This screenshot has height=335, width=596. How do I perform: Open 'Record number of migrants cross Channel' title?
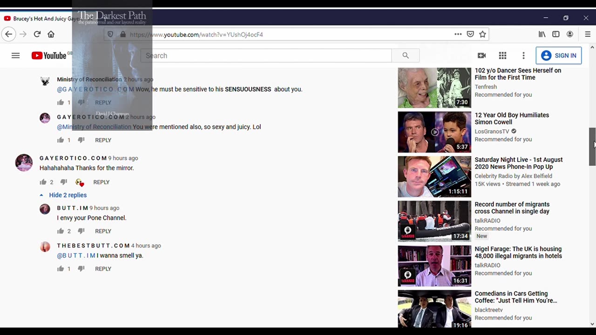coord(512,208)
